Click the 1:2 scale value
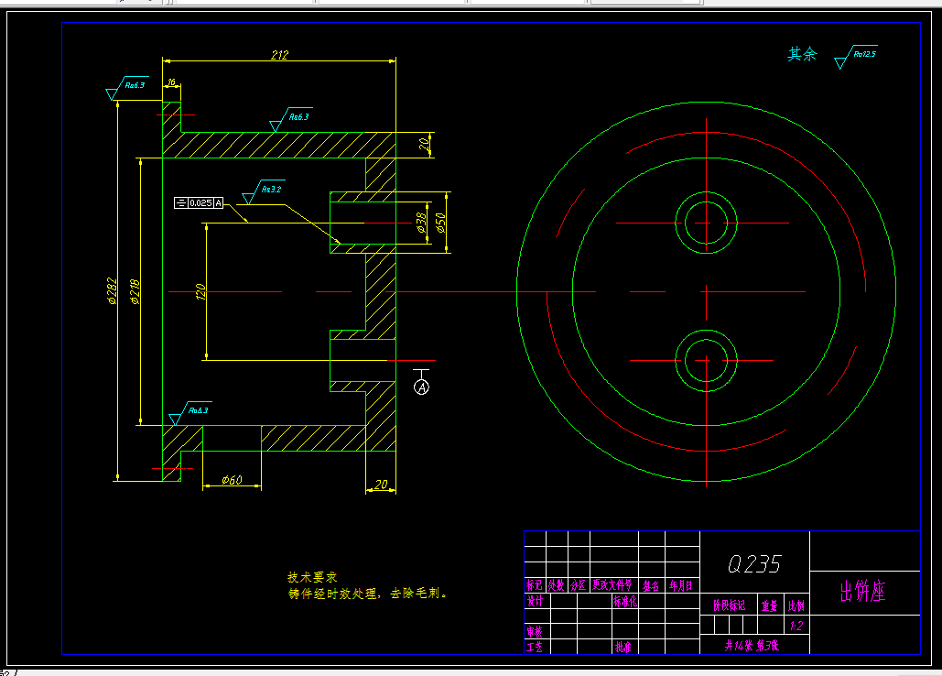 click(796, 627)
